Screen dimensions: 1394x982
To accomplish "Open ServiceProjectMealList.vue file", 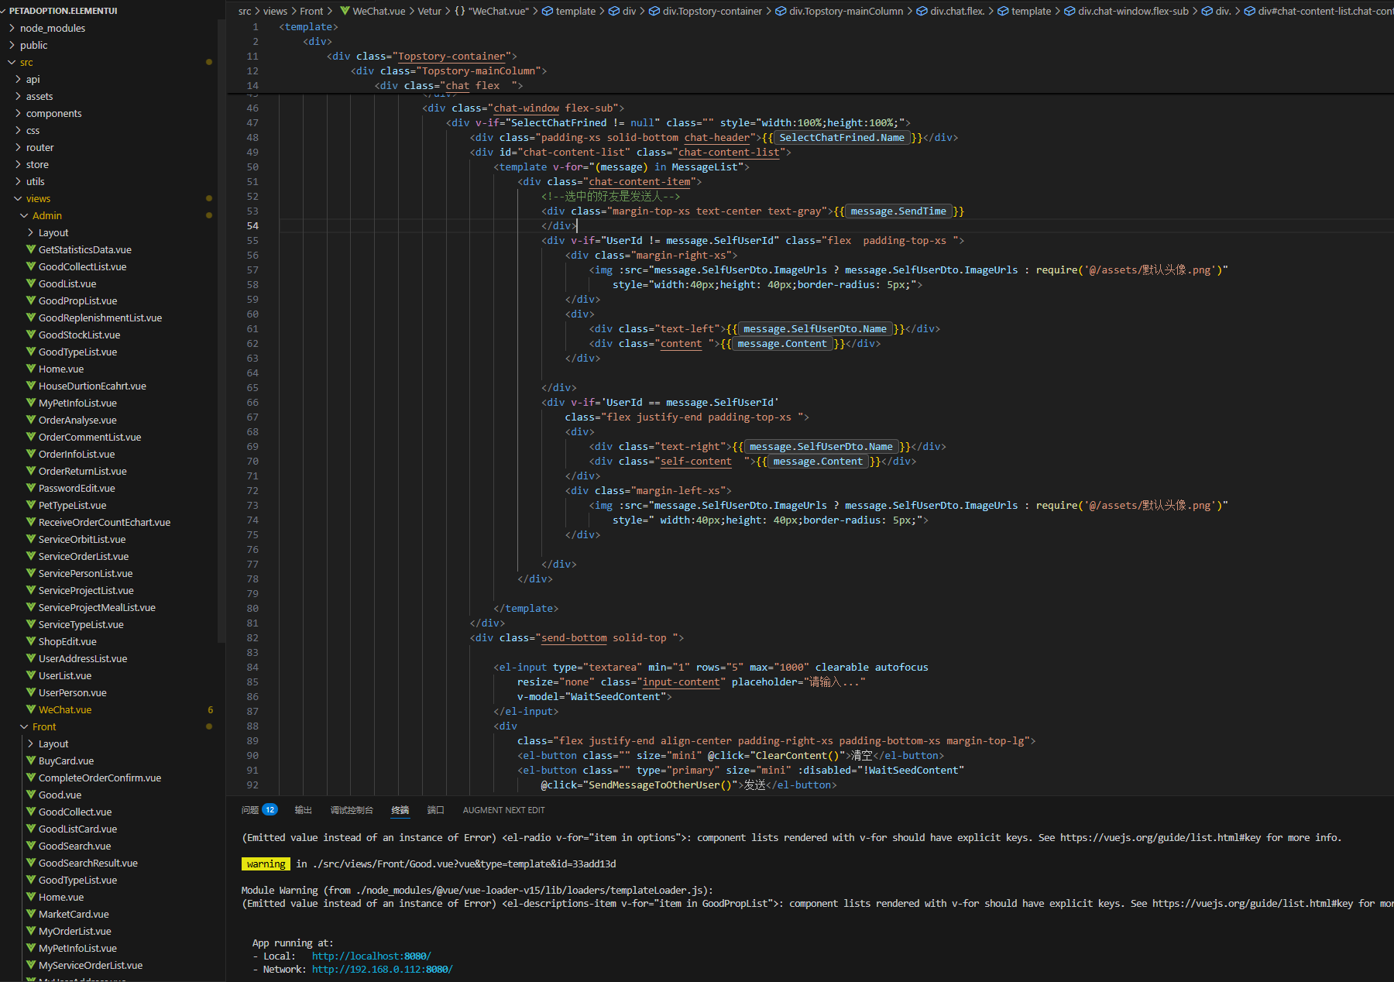I will coord(97,607).
